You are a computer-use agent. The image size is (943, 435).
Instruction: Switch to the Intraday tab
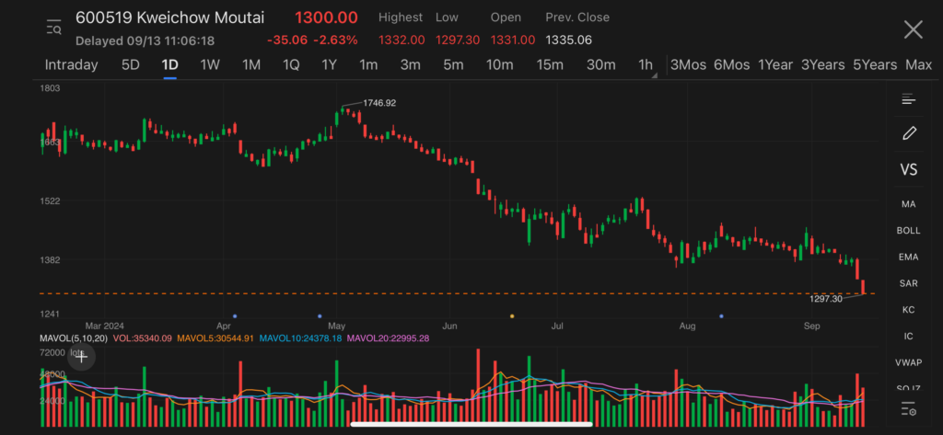point(71,64)
